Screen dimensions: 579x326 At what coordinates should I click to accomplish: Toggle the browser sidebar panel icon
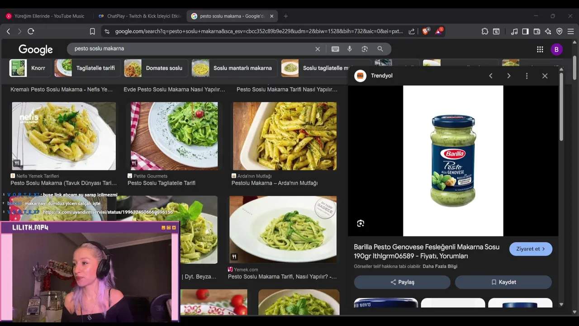(525, 31)
